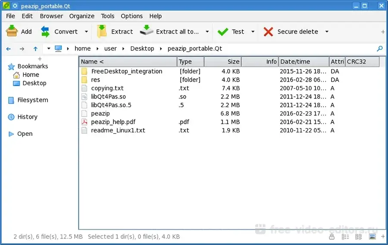This screenshot has height=245, width=388.
Task: Open the Tools menu
Action: coord(108,16)
